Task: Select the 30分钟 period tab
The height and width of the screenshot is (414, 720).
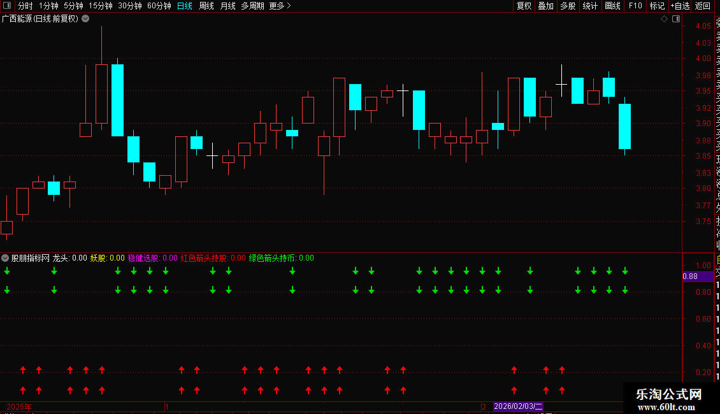Action: 129,6
